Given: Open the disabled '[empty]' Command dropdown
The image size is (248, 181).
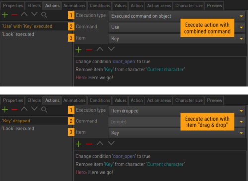Looking at the screenshot, I should [x=177, y=122].
